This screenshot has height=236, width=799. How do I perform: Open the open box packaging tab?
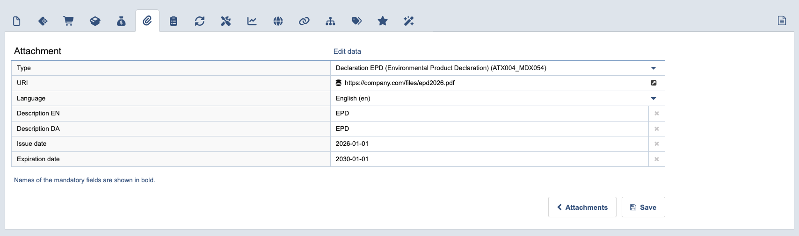[x=95, y=21]
